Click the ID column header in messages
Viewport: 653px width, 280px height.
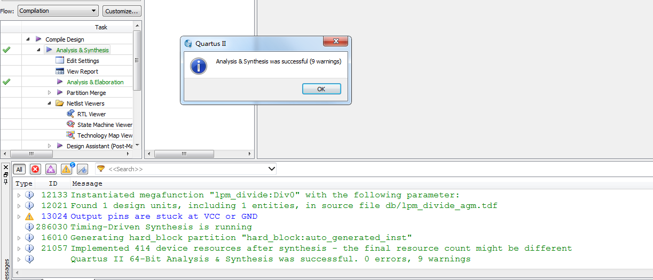pos(53,183)
